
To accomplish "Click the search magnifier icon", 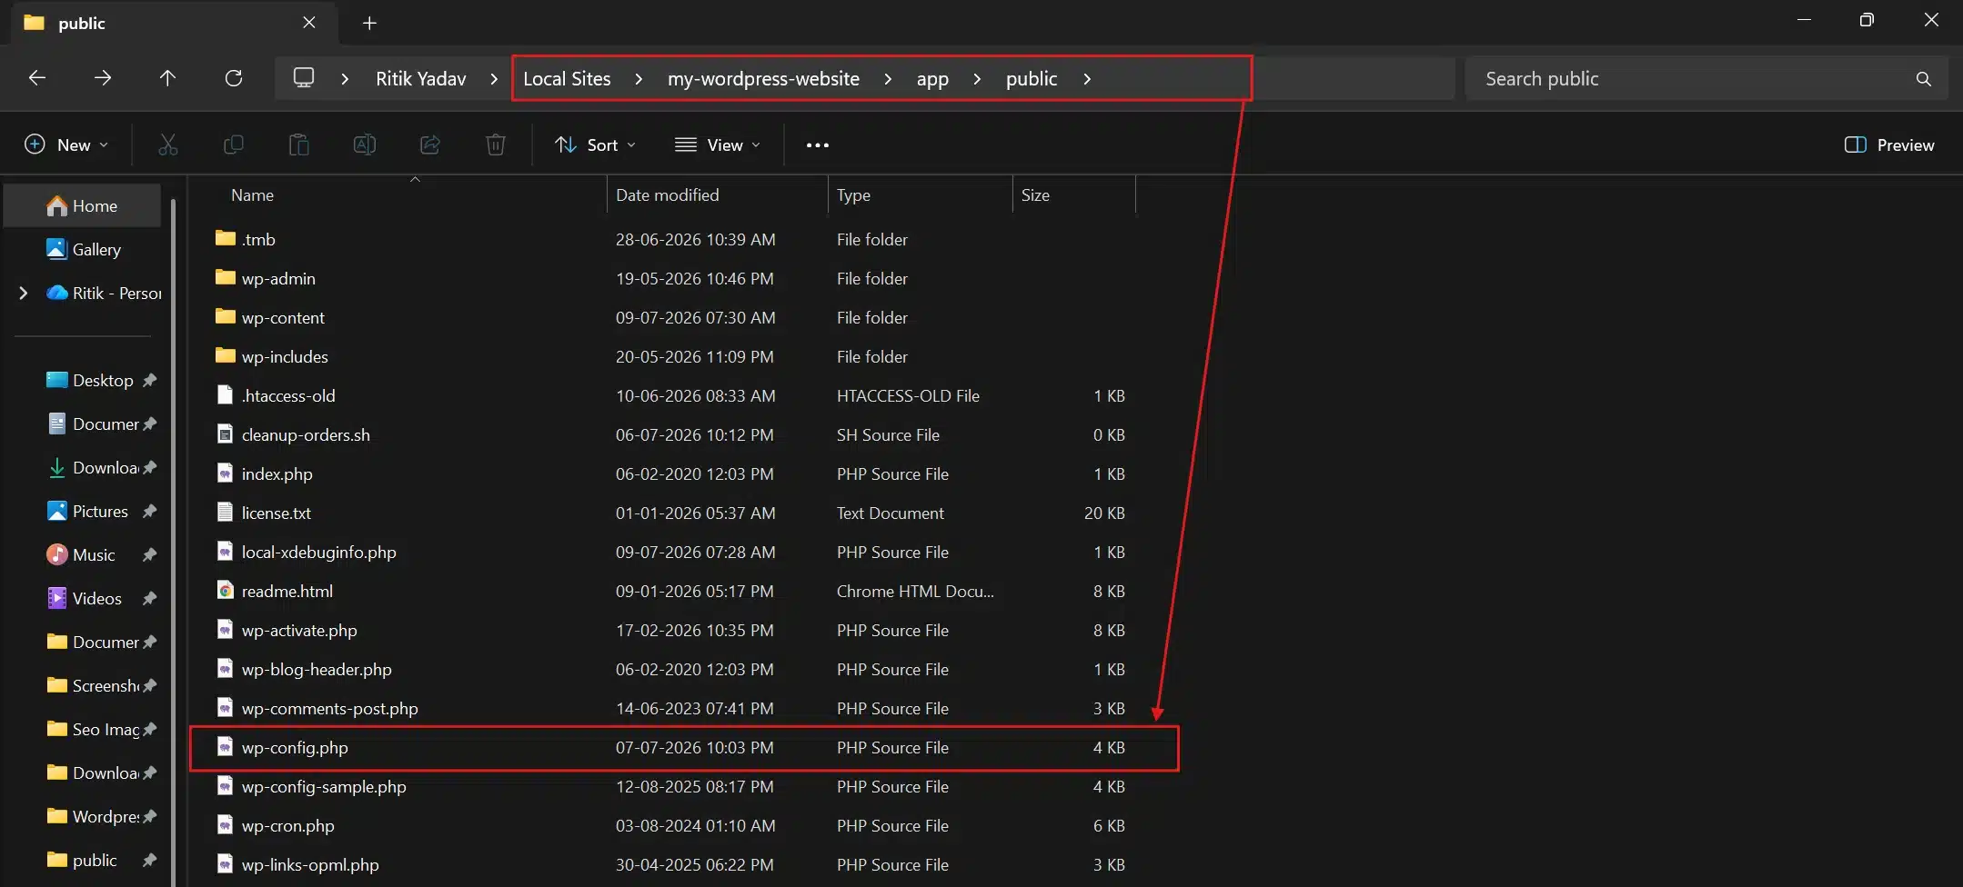I will click(1923, 79).
